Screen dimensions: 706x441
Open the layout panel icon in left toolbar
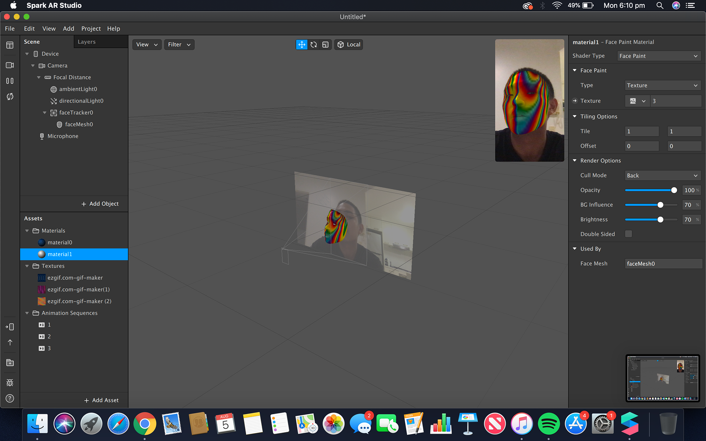[x=10, y=45]
